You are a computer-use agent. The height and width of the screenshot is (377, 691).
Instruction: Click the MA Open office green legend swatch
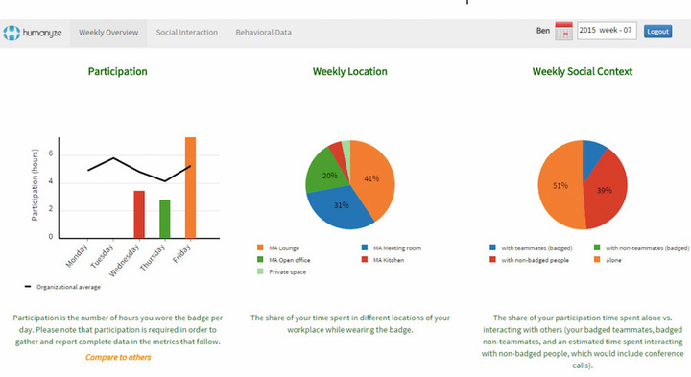[x=260, y=259]
